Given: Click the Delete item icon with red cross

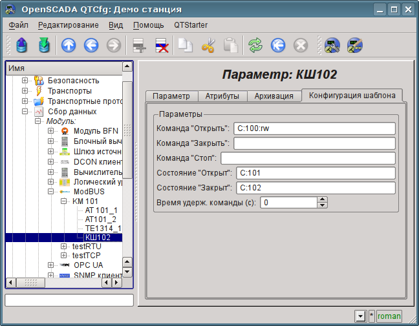Looking at the screenshot, I should [161, 45].
